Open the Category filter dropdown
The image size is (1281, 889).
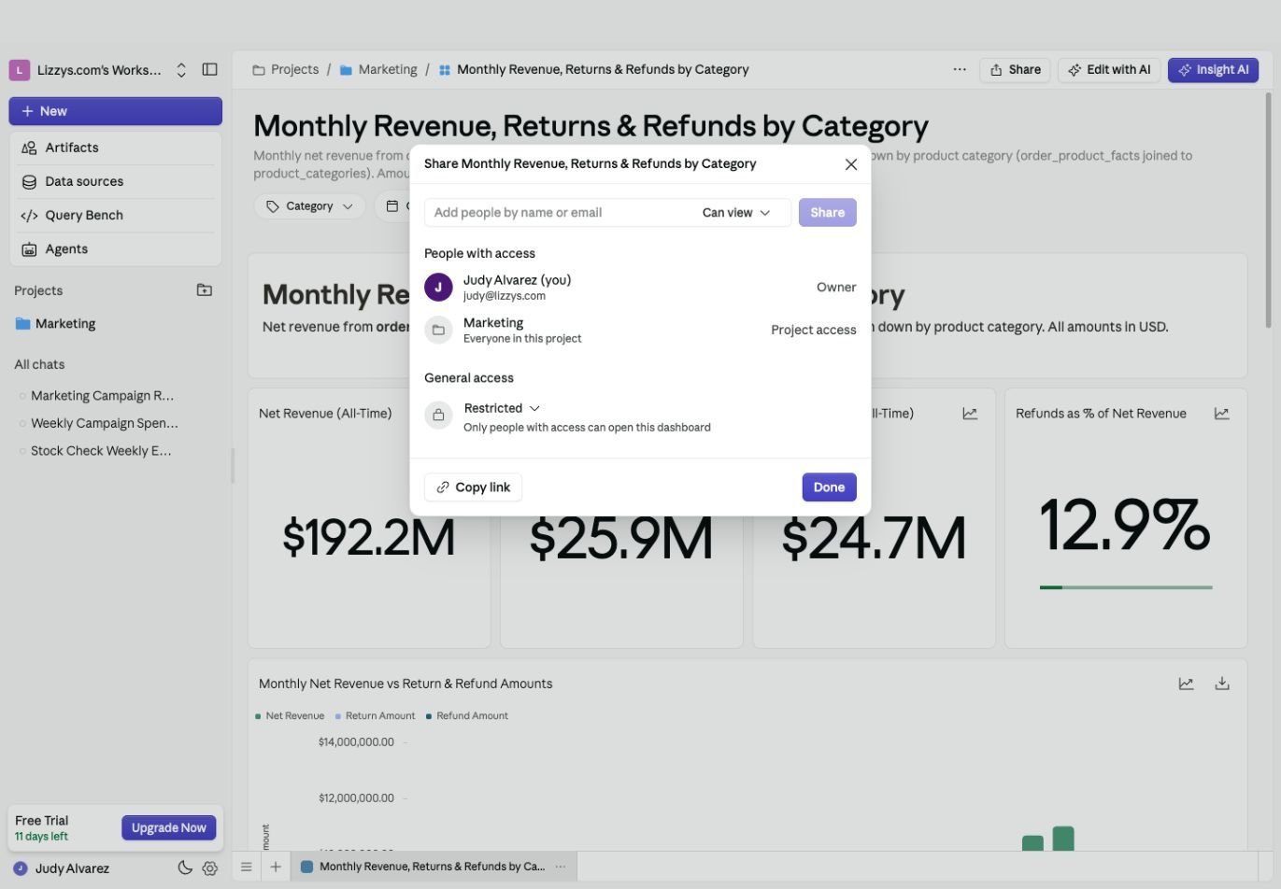[x=309, y=206]
